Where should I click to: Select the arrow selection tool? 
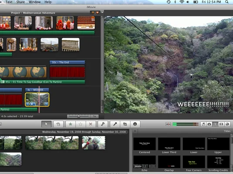click(x=46, y=124)
